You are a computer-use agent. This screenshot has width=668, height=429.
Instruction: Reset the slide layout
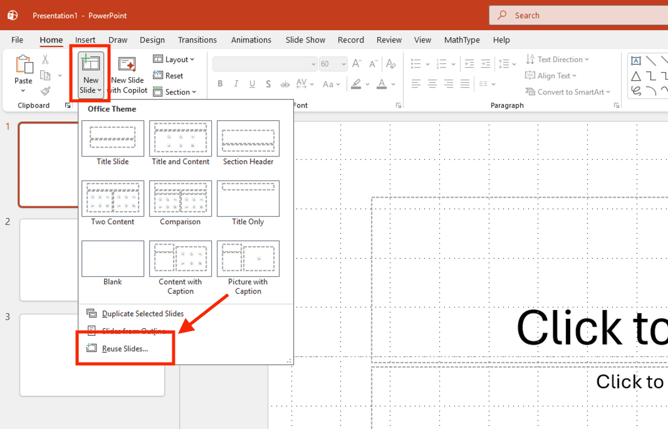[x=169, y=75]
